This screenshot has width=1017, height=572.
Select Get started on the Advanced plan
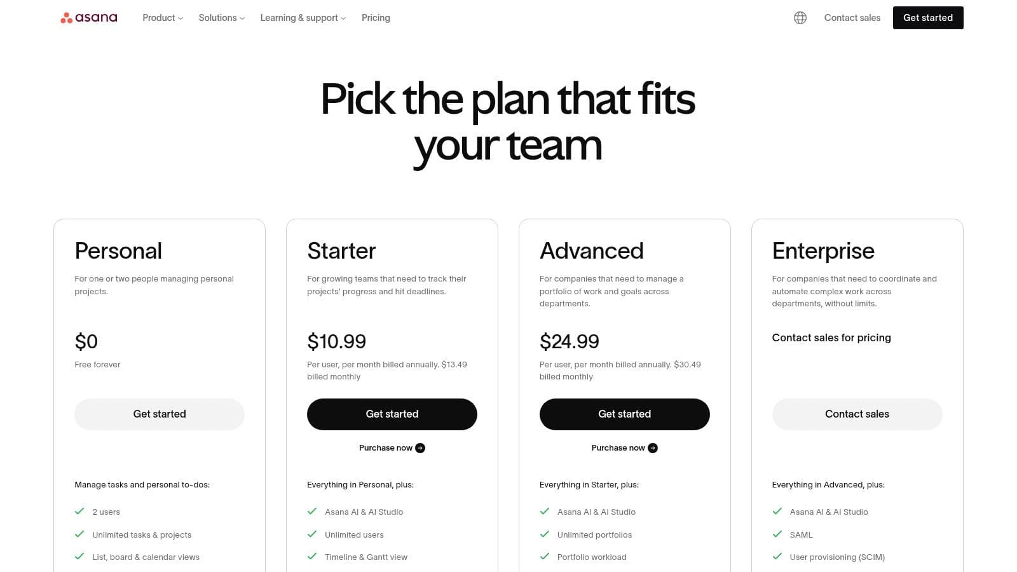pyautogui.click(x=624, y=414)
